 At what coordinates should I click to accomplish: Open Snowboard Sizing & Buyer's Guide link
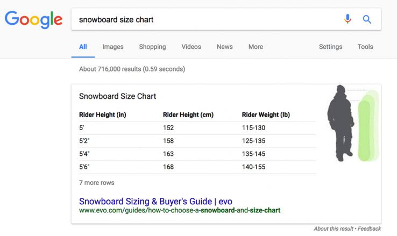tap(155, 201)
